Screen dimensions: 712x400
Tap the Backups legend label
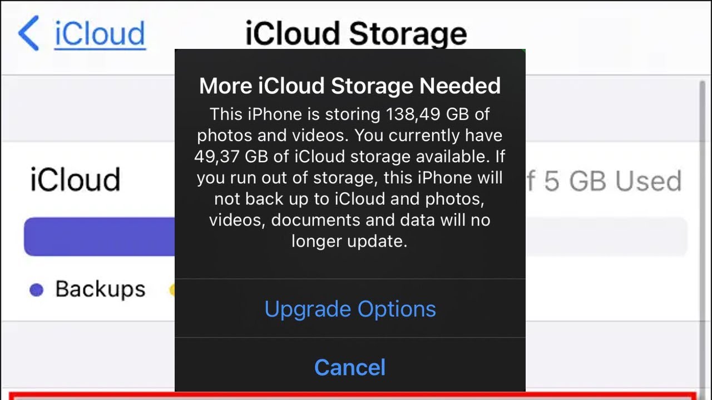[100, 289]
